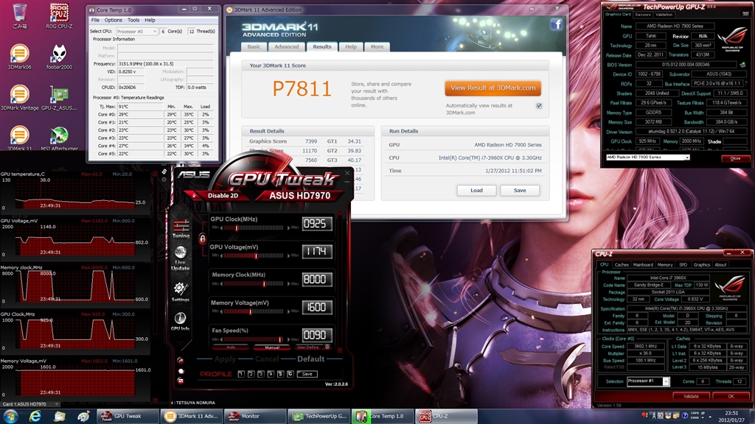Show hidden system tray icons
This screenshot has width=755, height=424.
coord(710,416)
